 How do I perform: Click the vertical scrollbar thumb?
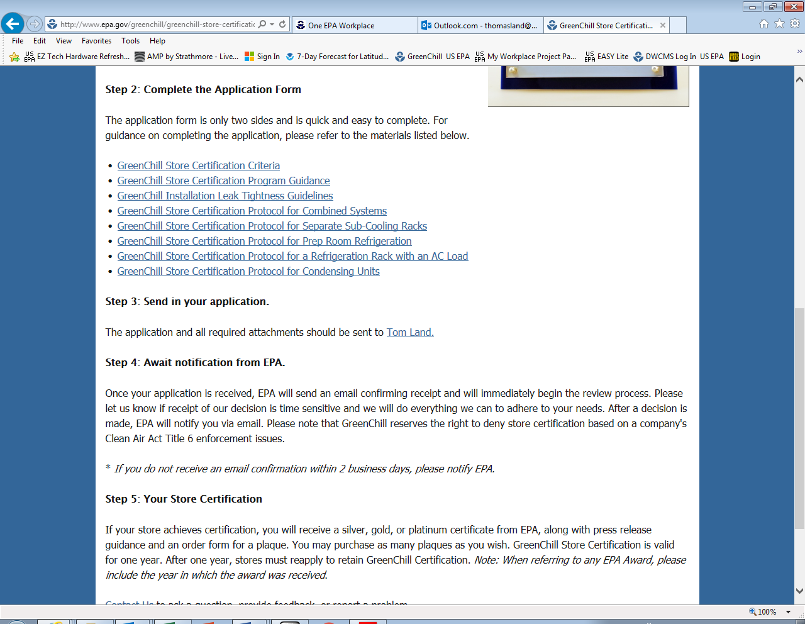pyautogui.click(x=799, y=418)
